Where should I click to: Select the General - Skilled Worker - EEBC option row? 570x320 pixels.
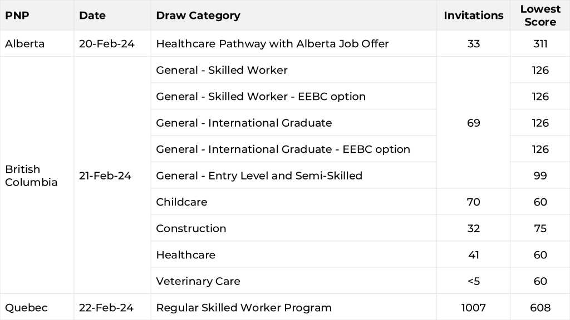pyautogui.click(x=261, y=97)
